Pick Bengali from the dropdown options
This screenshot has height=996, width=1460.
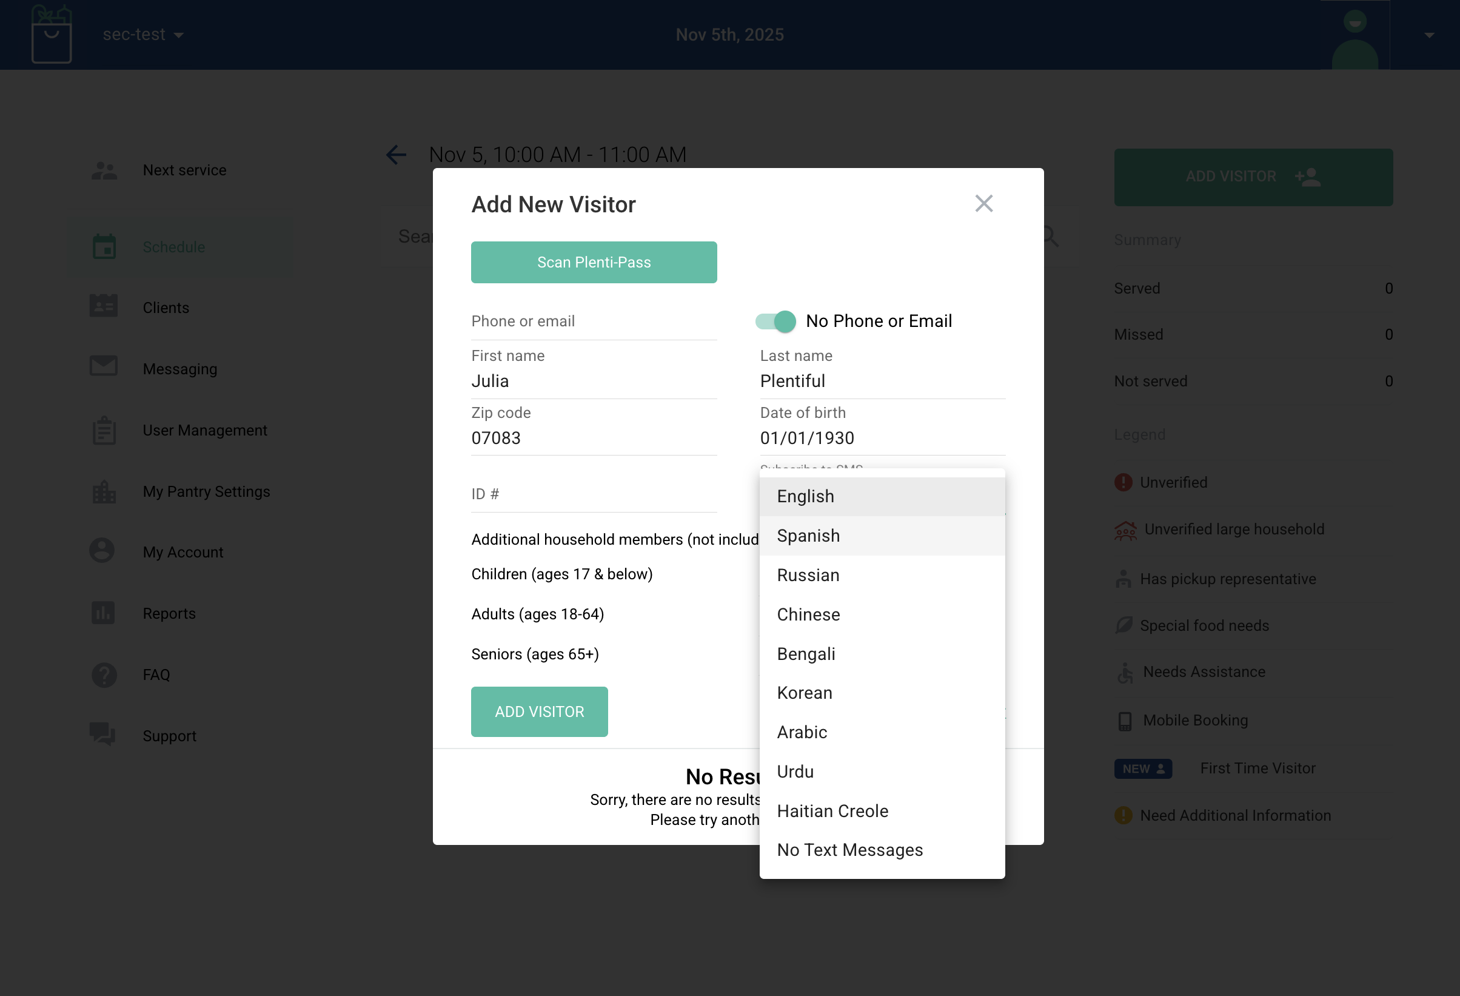tap(882, 654)
